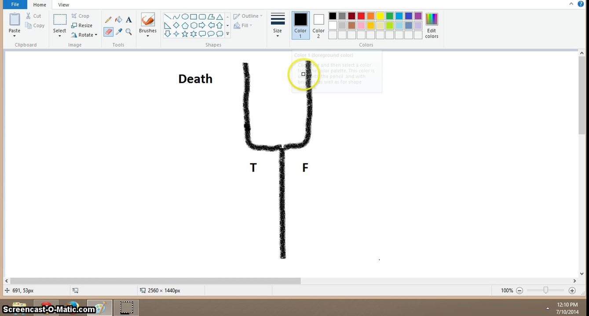Select the Eraser tool
The height and width of the screenshot is (316, 589).
click(x=108, y=32)
